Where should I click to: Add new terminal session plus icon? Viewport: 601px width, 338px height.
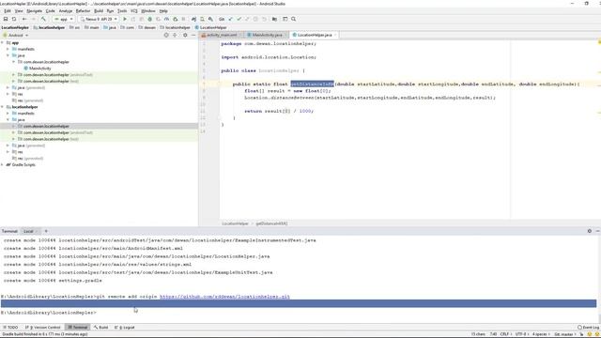point(46,231)
